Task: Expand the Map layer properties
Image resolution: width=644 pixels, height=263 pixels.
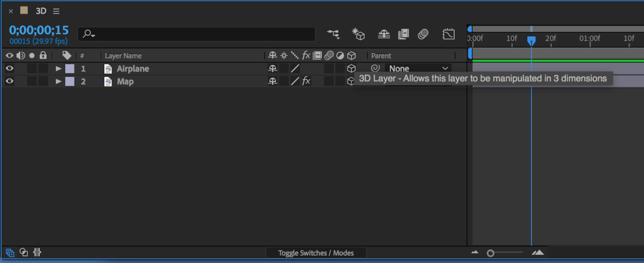Action: (59, 81)
